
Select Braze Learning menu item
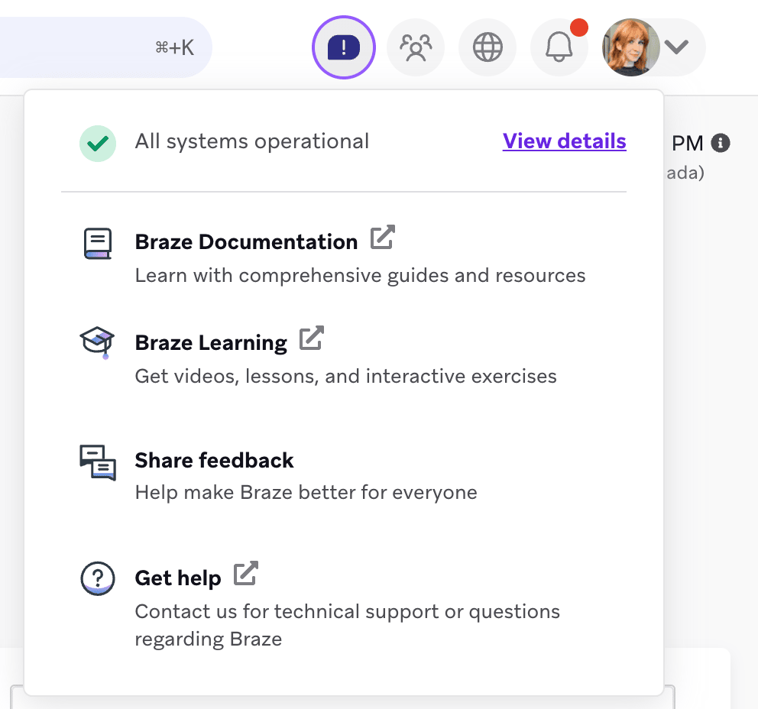pos(211,343)
